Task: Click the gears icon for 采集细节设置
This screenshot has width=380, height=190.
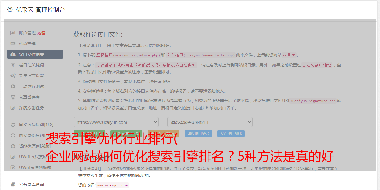Action: (13, 76)
